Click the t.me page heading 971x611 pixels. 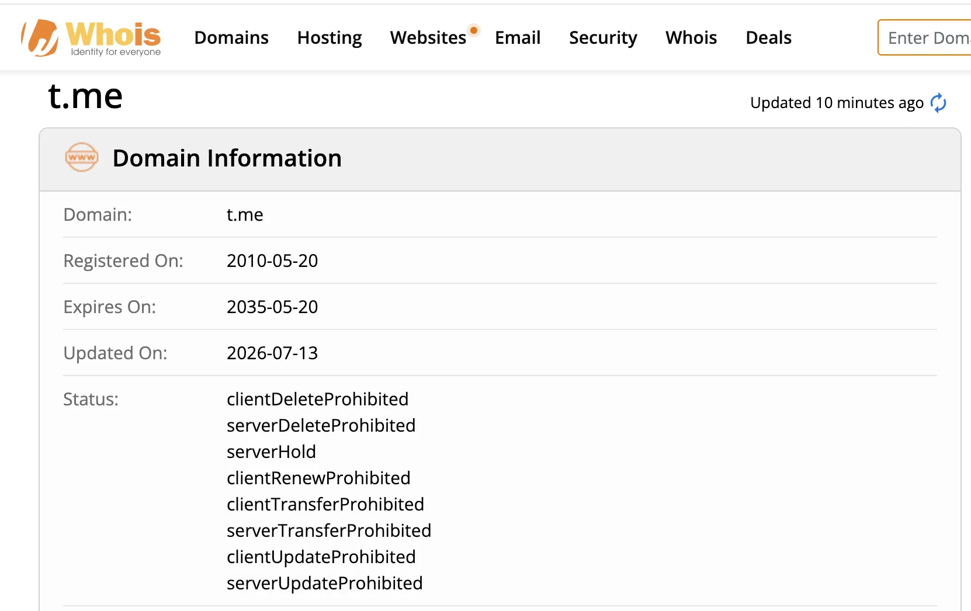click(85, 96)
